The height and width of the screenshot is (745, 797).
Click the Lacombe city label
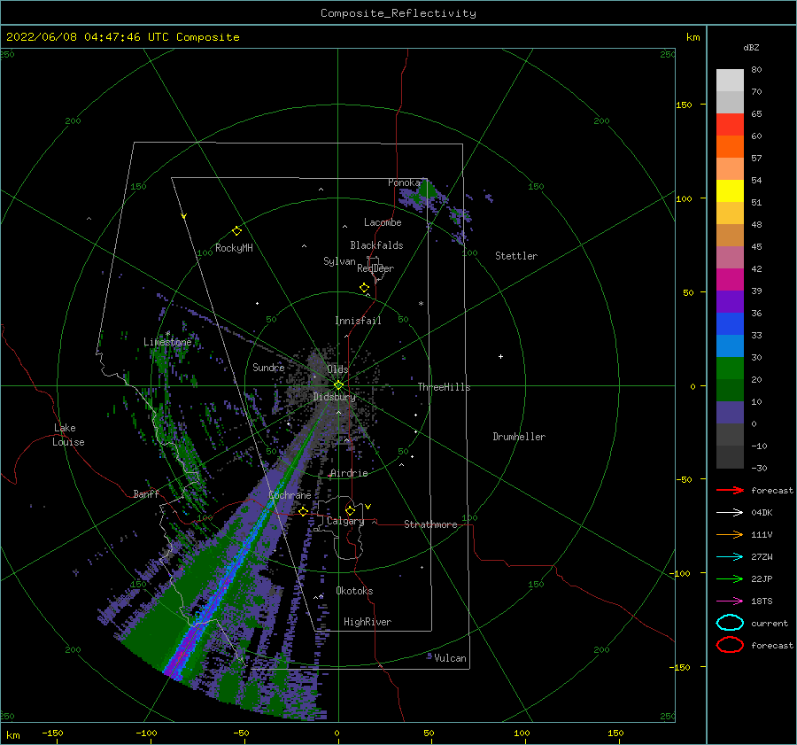[383, 222]
